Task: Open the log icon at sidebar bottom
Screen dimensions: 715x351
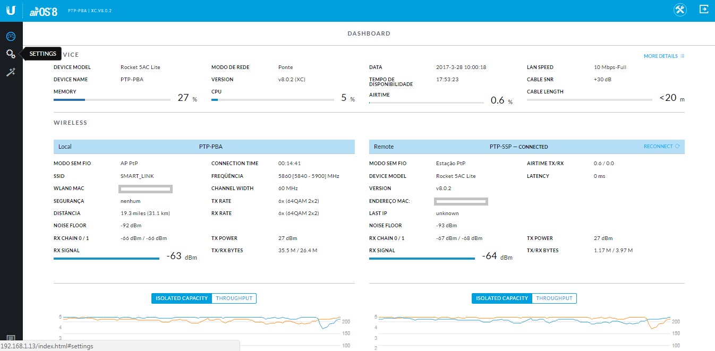Action: 11,338
